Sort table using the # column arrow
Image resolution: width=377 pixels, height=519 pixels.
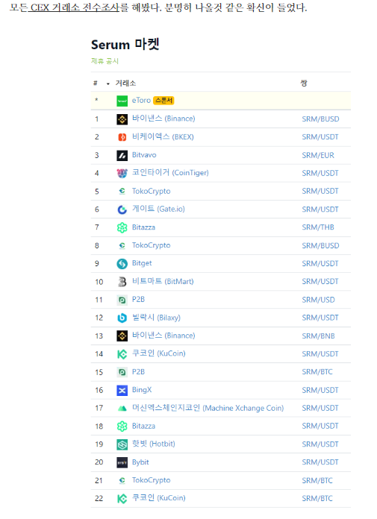(x=108, y=84)
